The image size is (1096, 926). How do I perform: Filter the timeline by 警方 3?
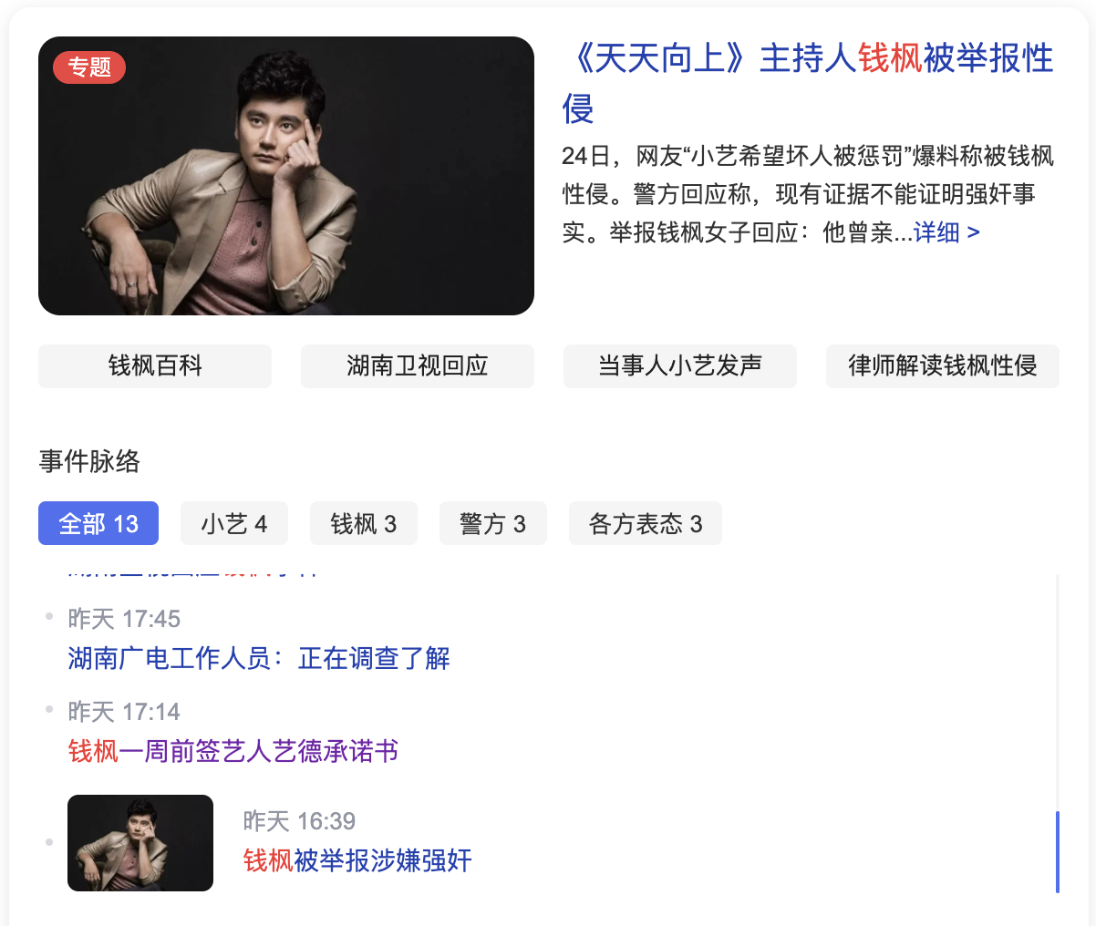click(493, 523)
